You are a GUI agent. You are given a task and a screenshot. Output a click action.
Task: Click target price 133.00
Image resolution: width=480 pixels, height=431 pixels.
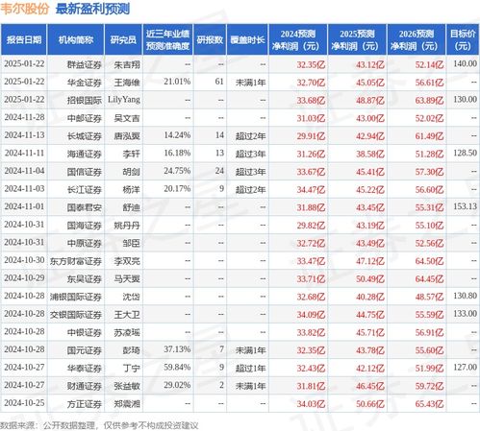click(x=465, y=314)
